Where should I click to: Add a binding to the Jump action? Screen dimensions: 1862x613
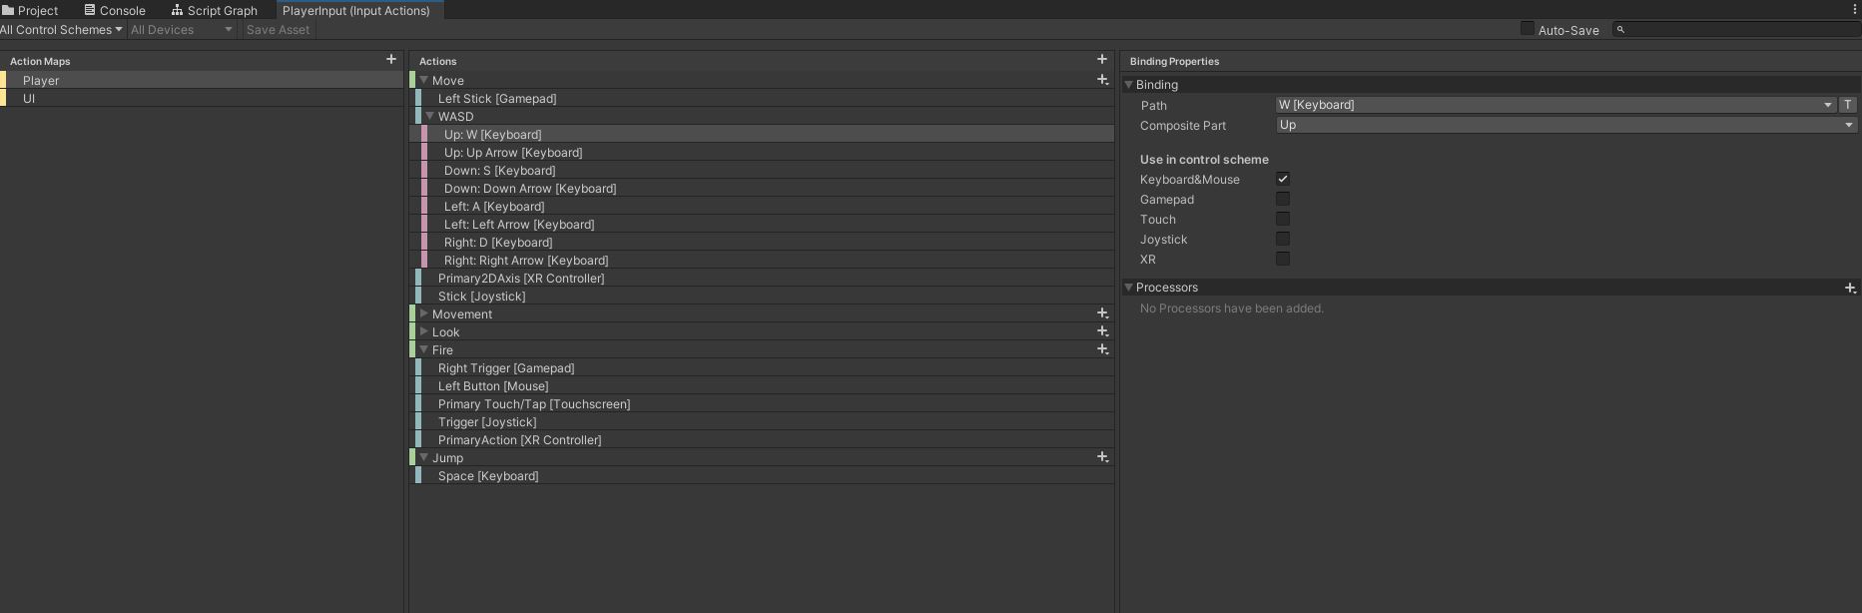(x=1102, y=457)
